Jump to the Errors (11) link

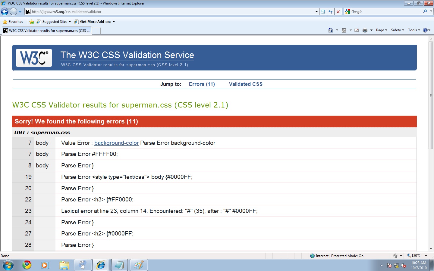(x=202, y=84)
